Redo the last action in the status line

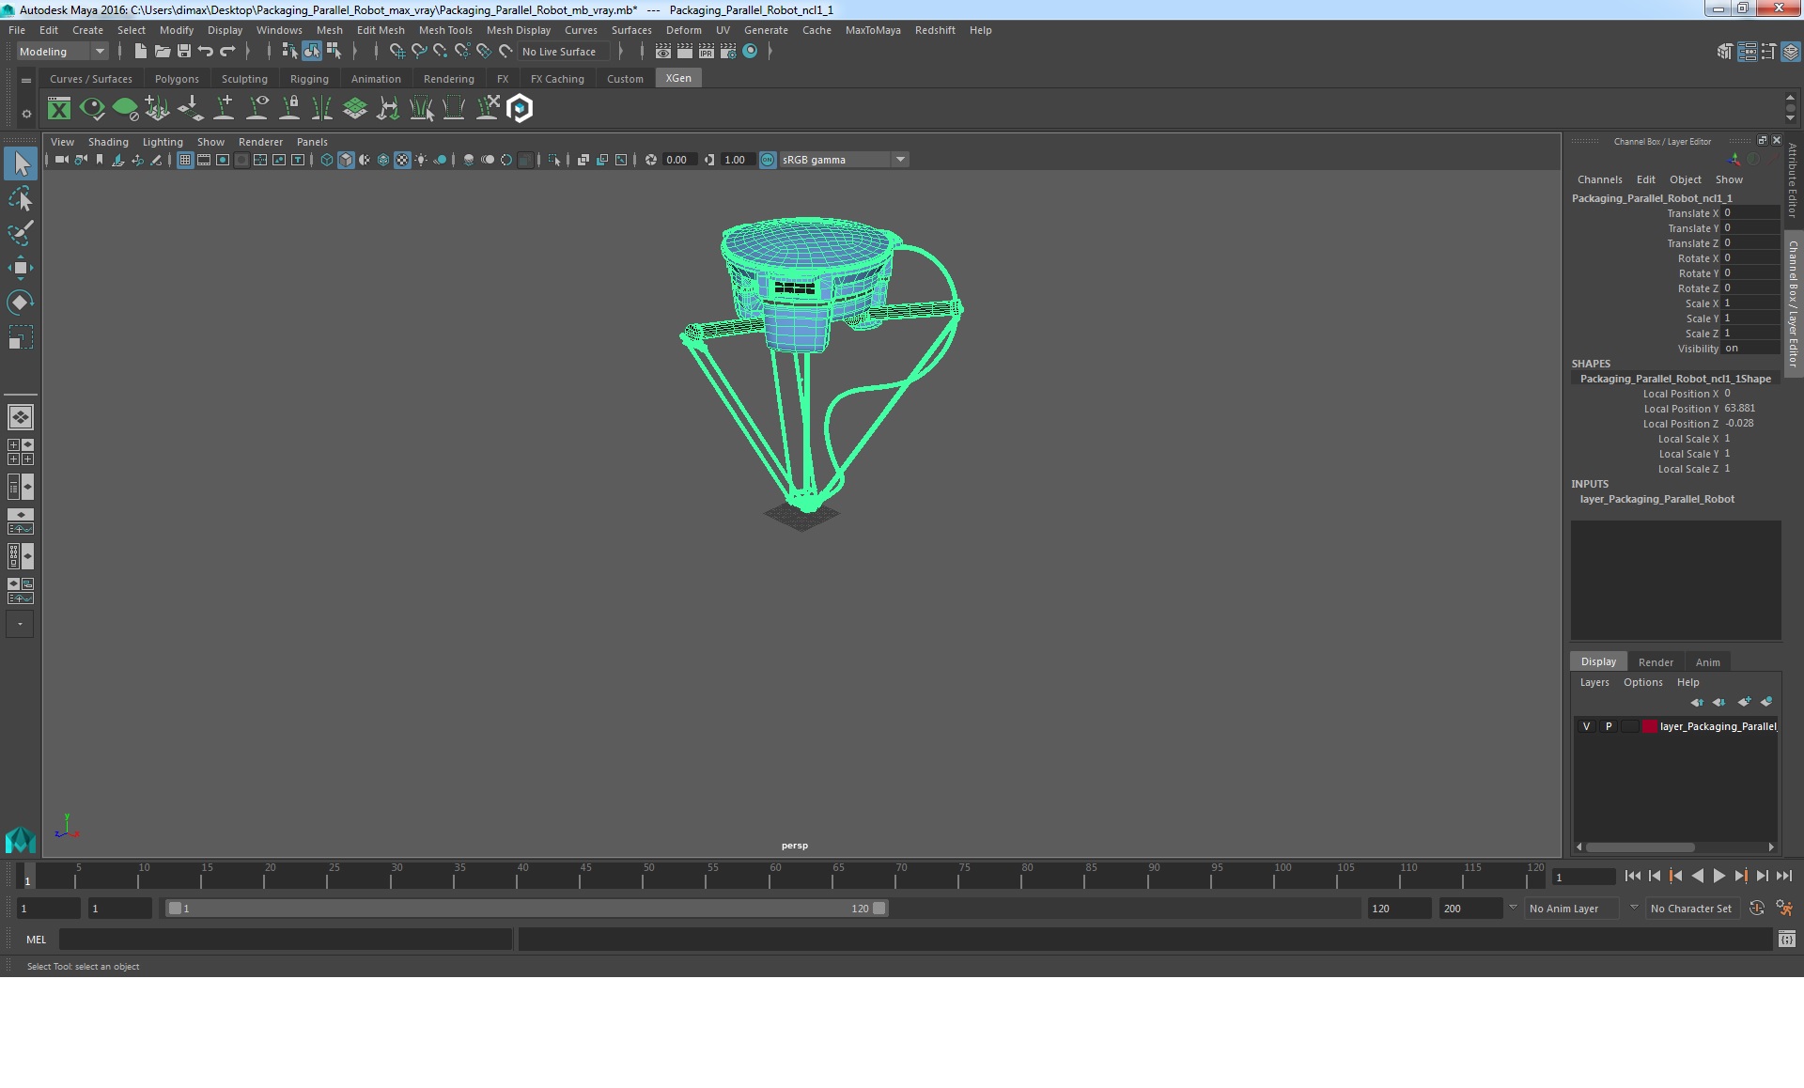click(227, 52)
